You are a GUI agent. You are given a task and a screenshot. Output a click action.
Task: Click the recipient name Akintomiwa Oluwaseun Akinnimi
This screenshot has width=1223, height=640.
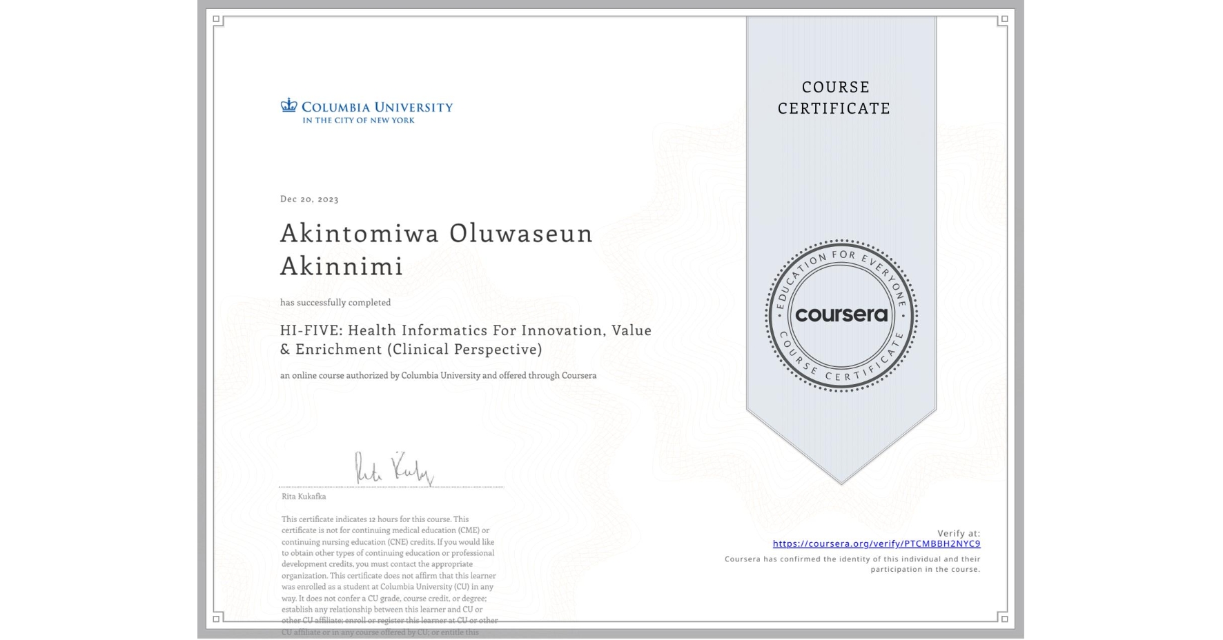pos(436,250)
